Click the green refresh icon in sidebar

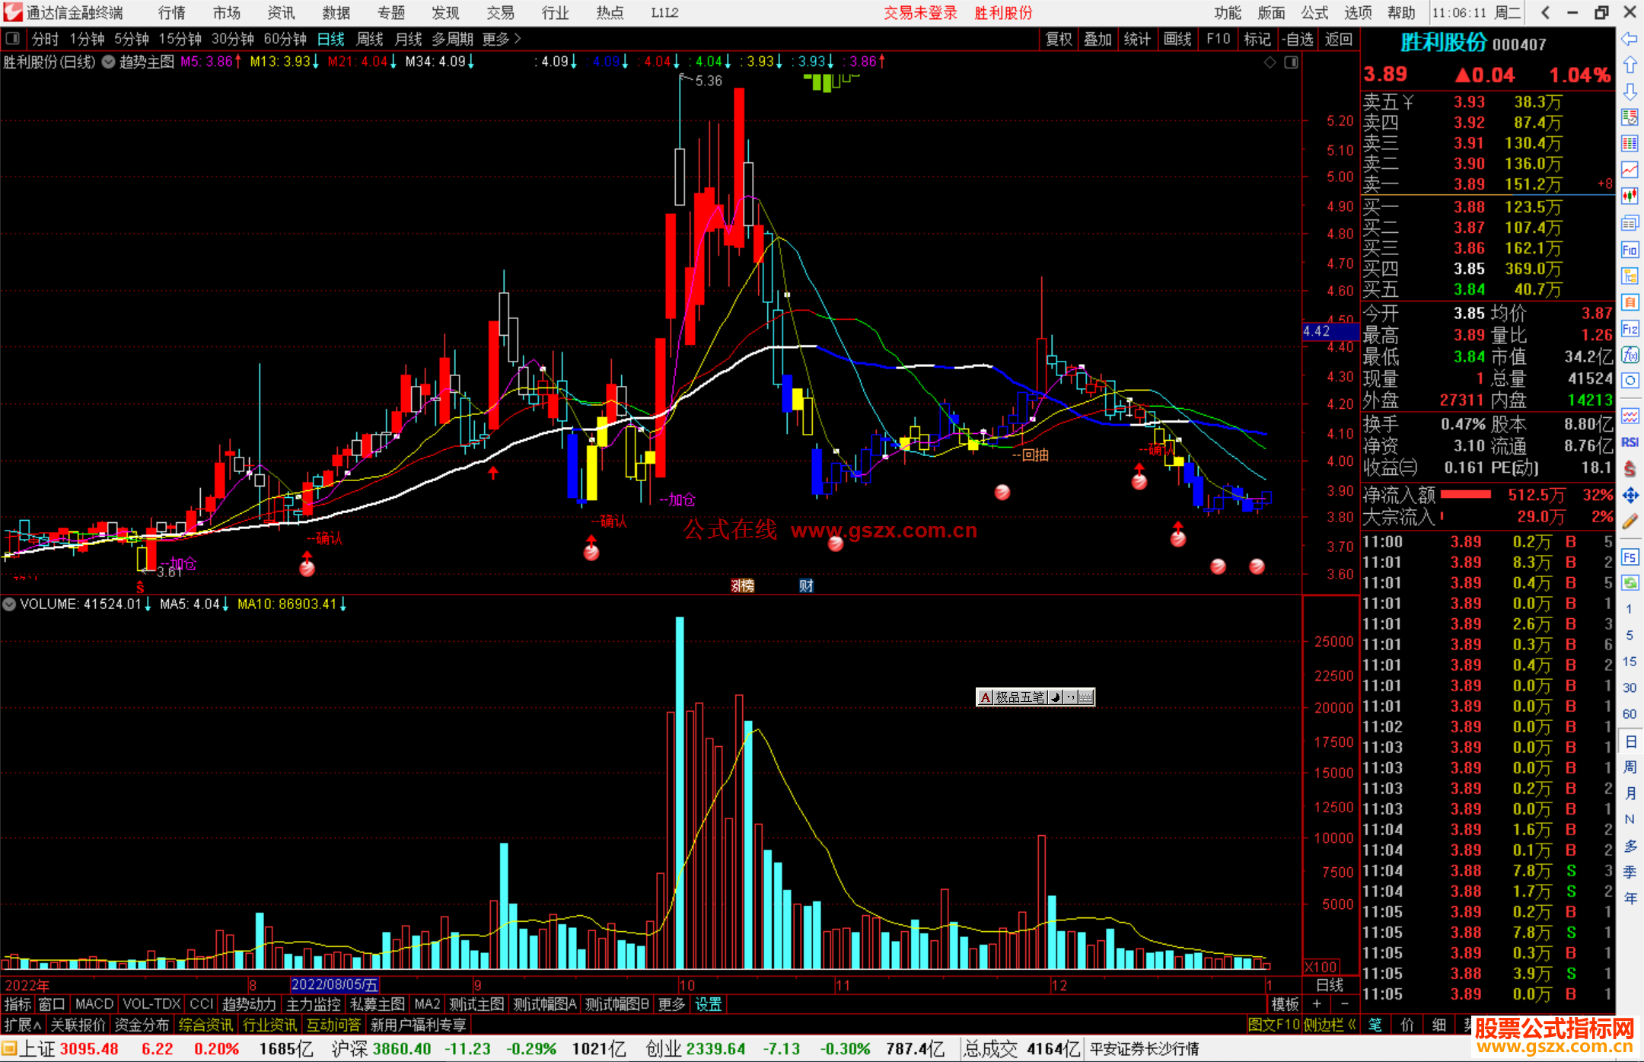[1630, 582]
